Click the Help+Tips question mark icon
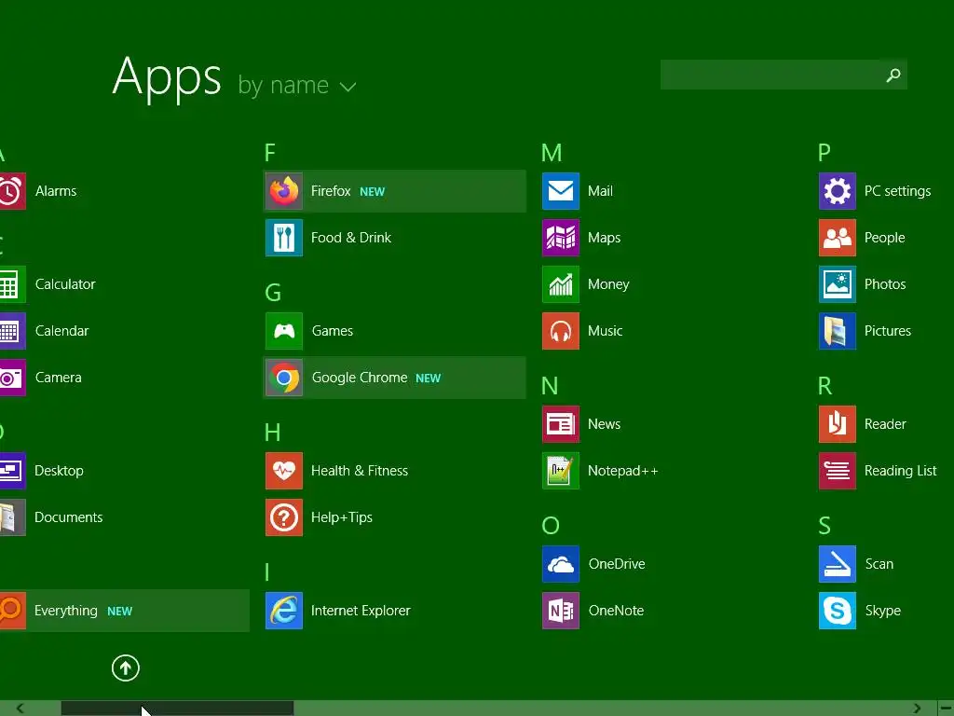 pos(284,517)
